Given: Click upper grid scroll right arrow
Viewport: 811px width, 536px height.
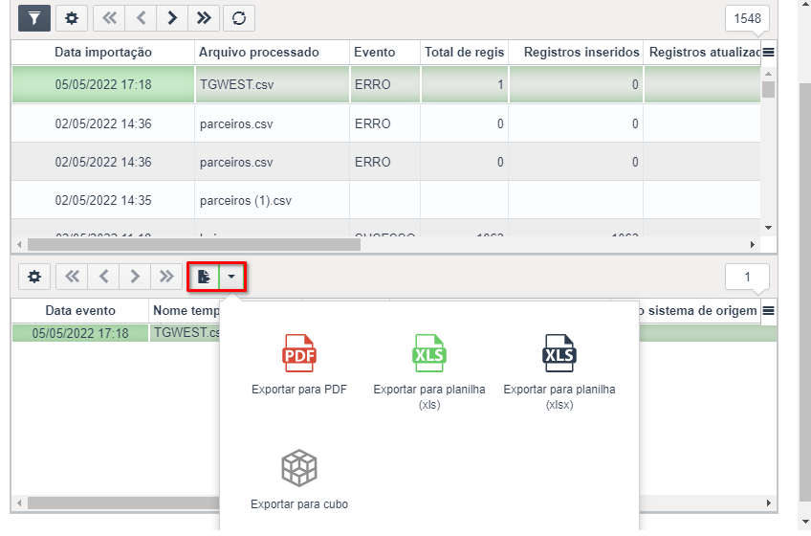Looking at the screenshot, I should point(753,244).
